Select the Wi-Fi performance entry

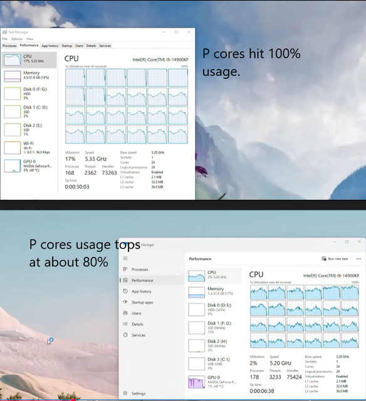[29, 148]
